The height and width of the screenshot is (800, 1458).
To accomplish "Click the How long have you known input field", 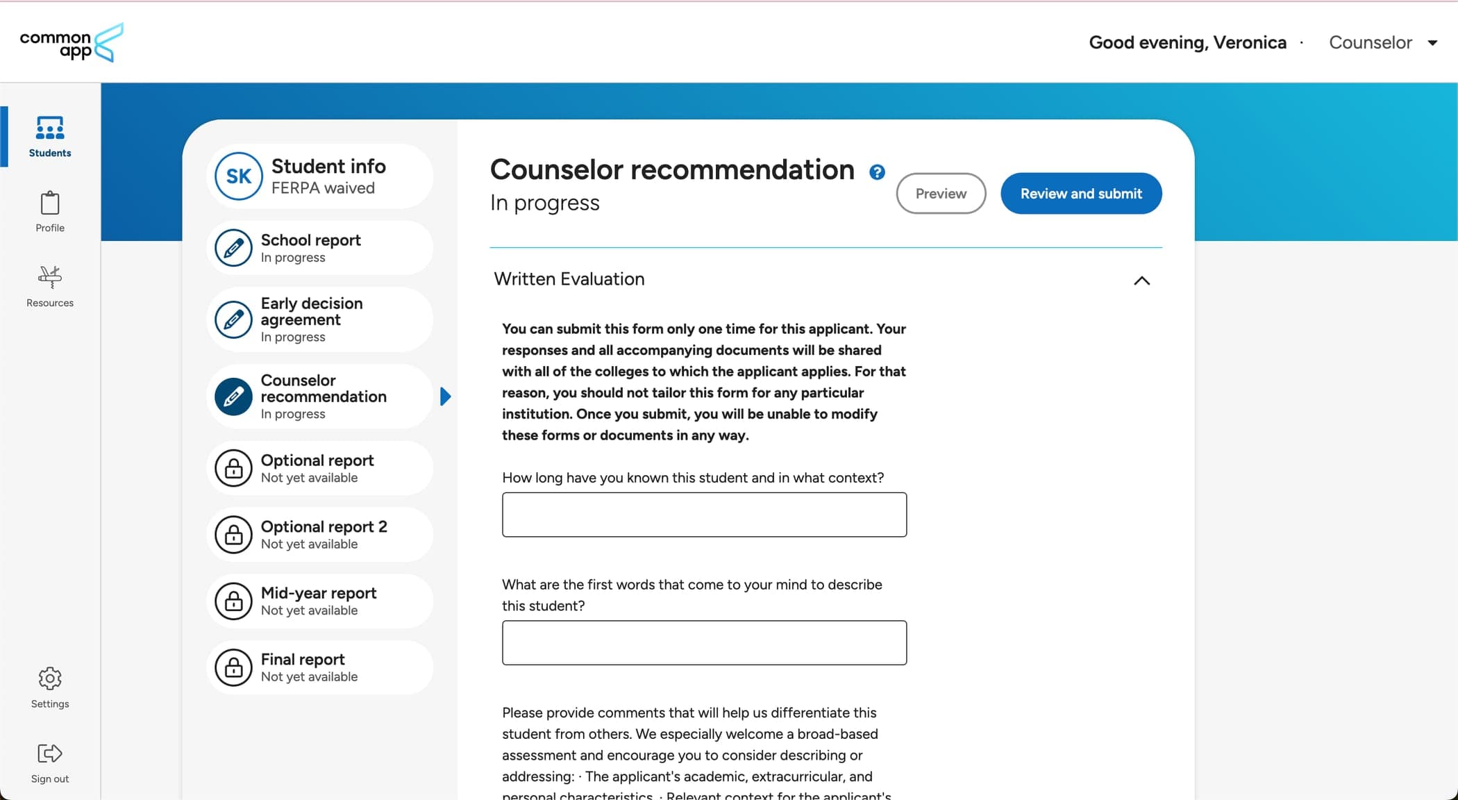I will click(x=704, y=515).
